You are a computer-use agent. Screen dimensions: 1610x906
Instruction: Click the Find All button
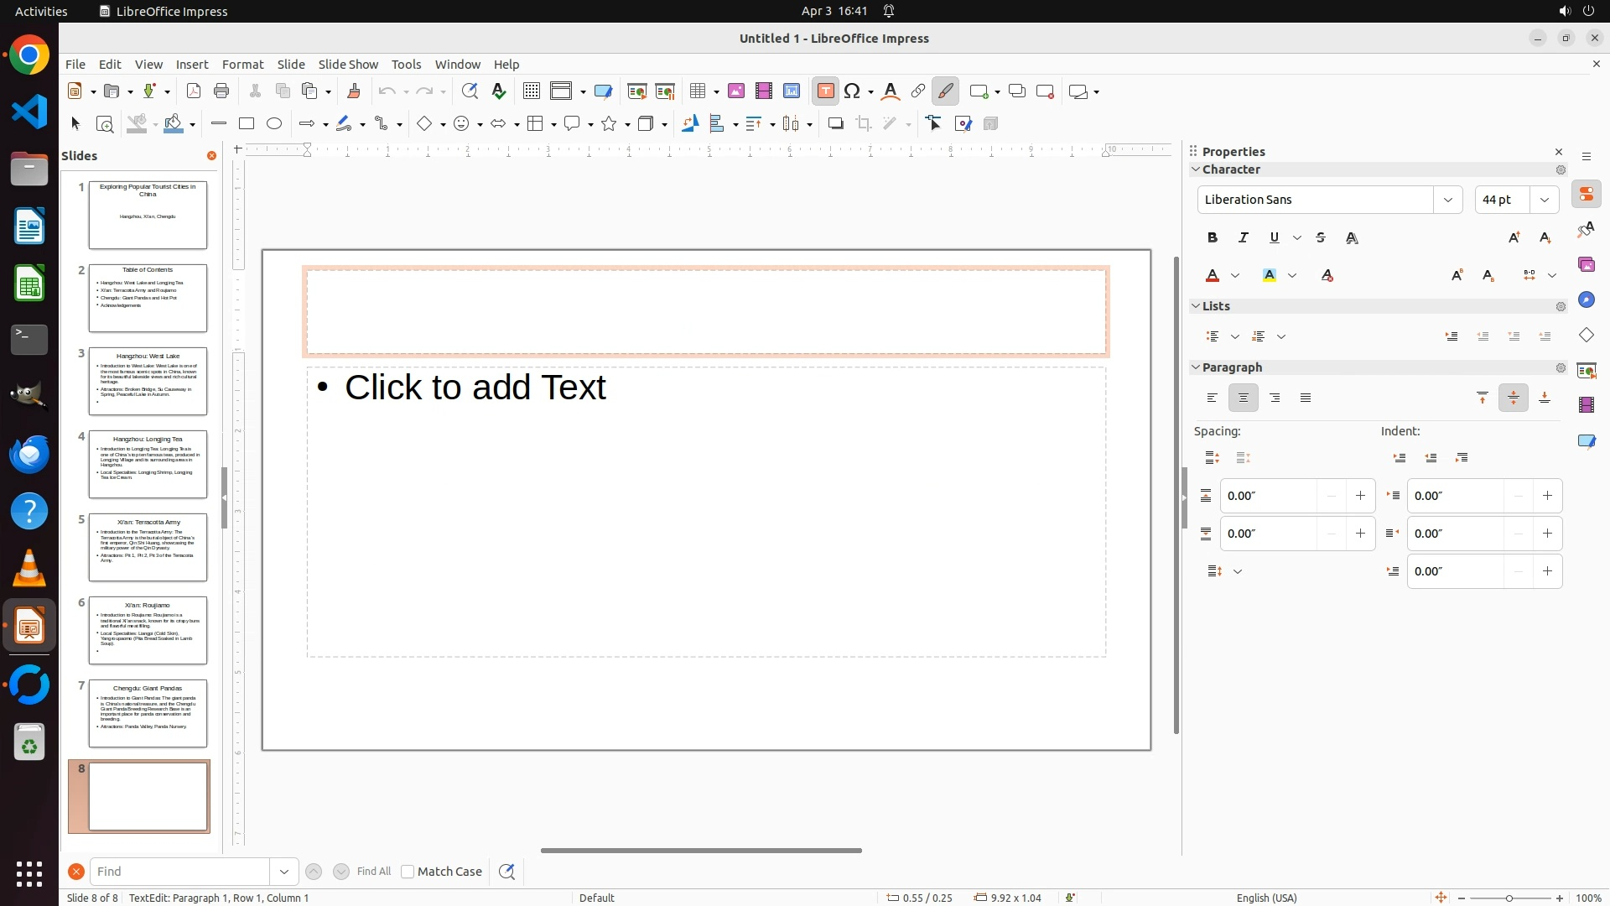[374, 872]
